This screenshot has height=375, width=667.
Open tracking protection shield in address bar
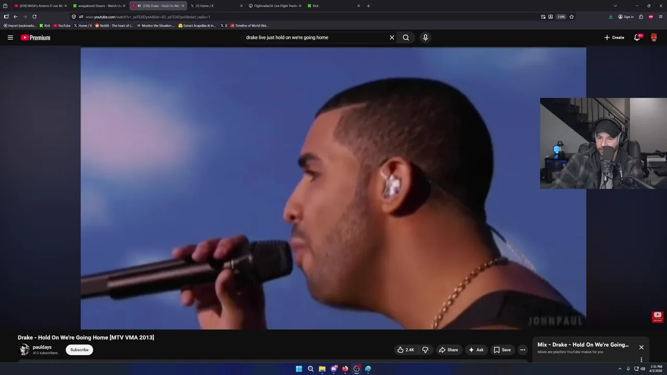click(73, 17)
